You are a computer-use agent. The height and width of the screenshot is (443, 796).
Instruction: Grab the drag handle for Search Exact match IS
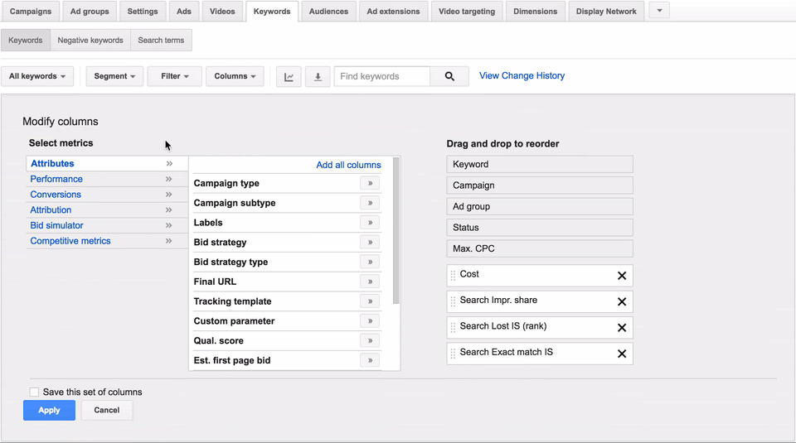453,354
